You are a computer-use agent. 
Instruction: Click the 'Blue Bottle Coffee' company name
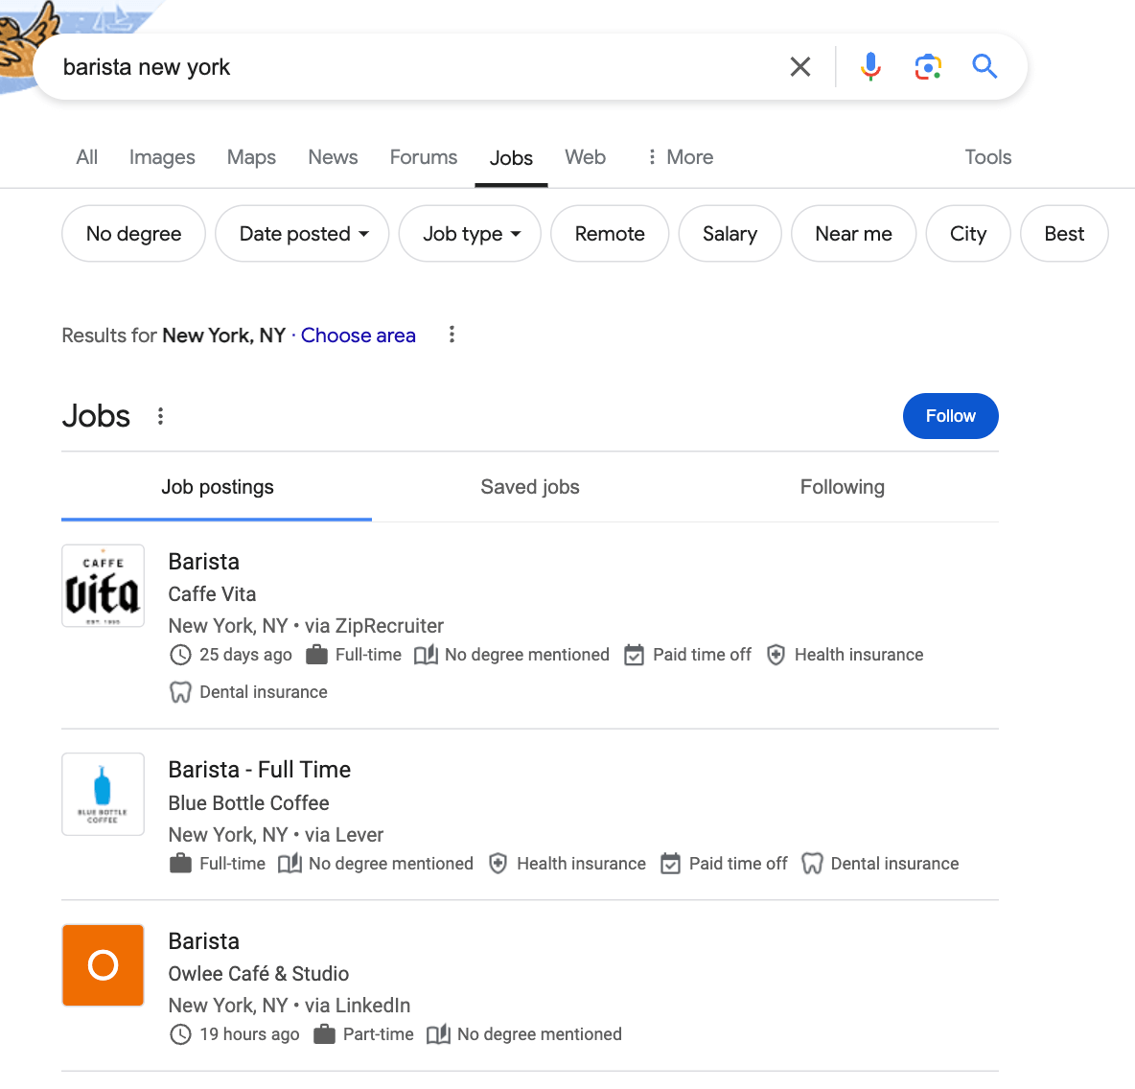coord(248,803)
